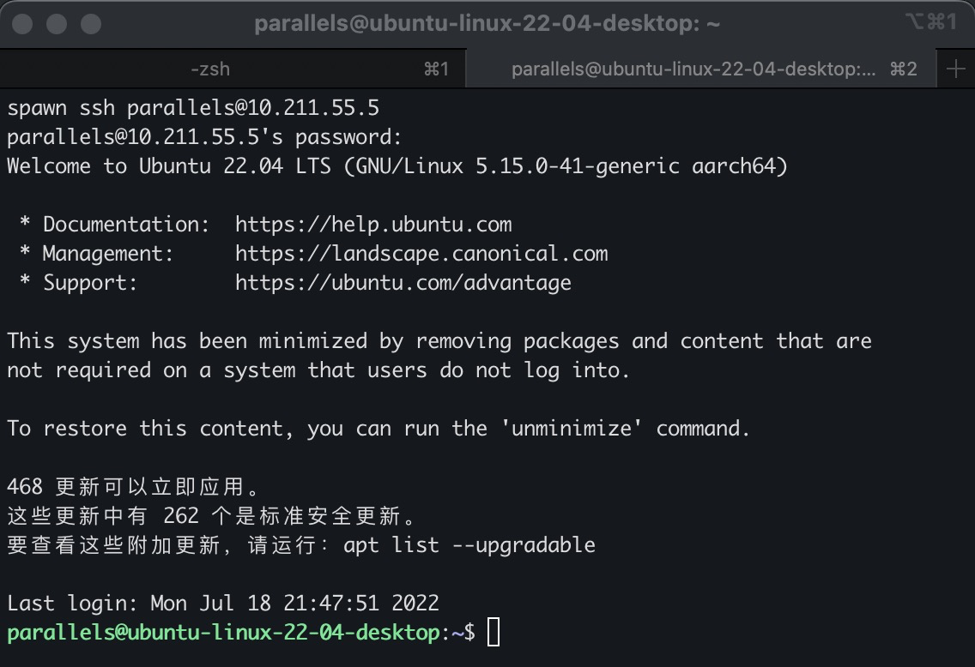The image size is (975, 667).
Task: Click the 'spawn ssh parallels@10.211.55.5' line
Action: [193, 108]
